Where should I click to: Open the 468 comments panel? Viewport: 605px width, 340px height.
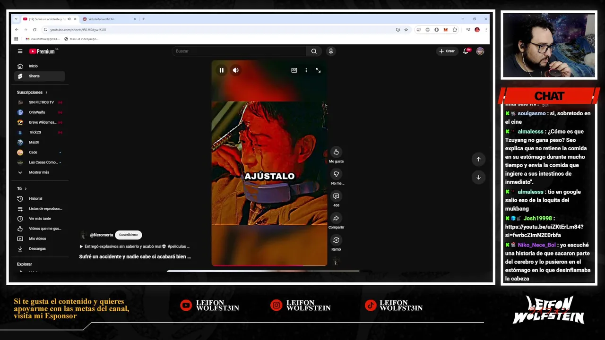[x=336, y=196]
